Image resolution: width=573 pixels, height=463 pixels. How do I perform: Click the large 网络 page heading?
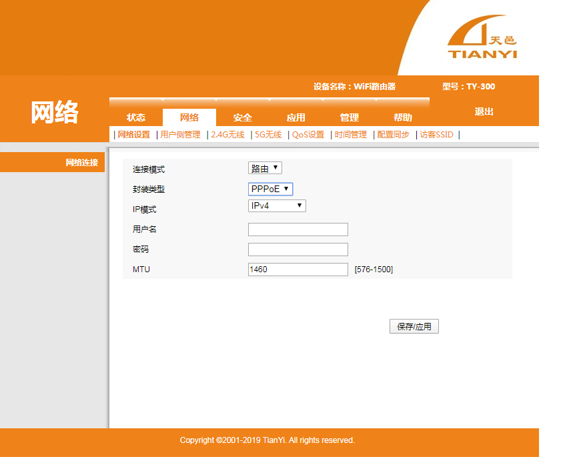[55, 112]
